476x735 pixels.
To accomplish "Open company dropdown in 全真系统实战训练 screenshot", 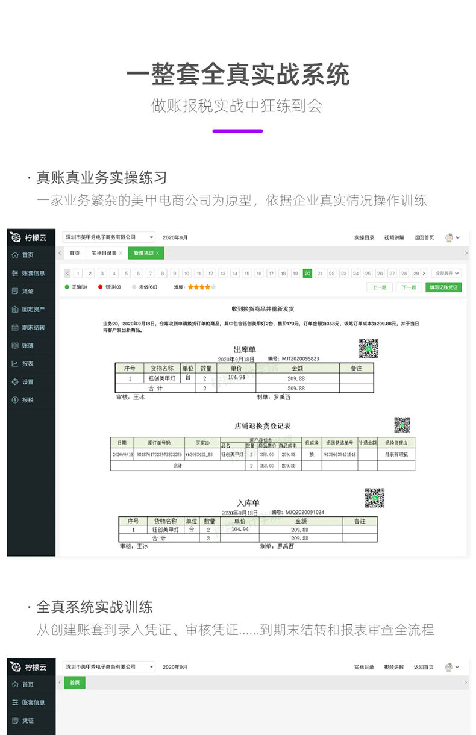I will click(x=109, y=667).
